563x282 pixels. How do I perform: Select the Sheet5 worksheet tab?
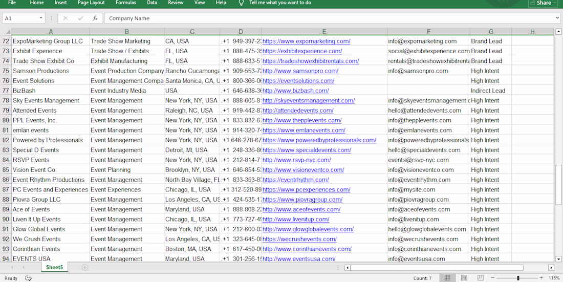[x=54, y=267]
